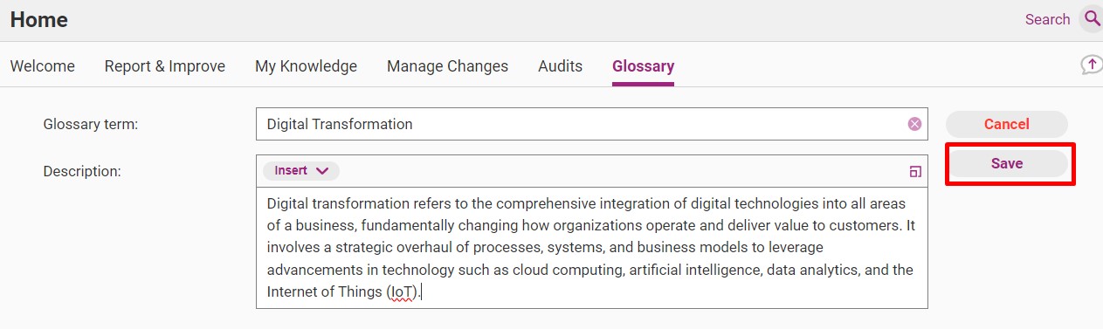Click the chevron arrow next to Insert
Viewport: 1103px width, 329px height.
click(x=321, y=171)
